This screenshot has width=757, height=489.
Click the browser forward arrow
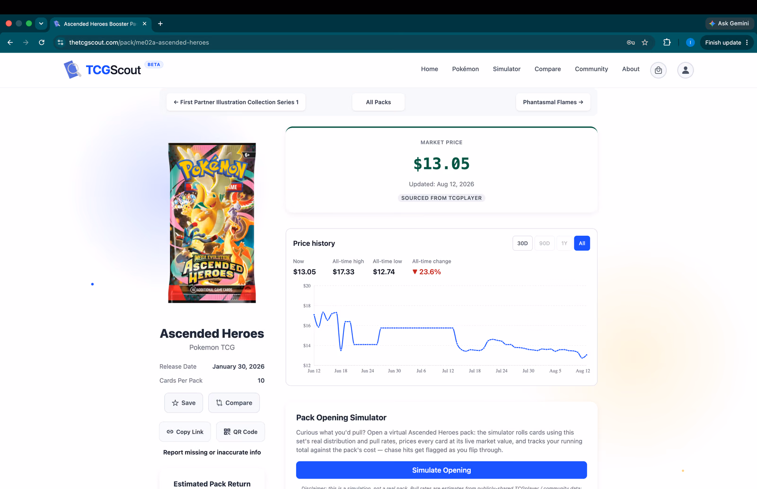click(26, 43)
